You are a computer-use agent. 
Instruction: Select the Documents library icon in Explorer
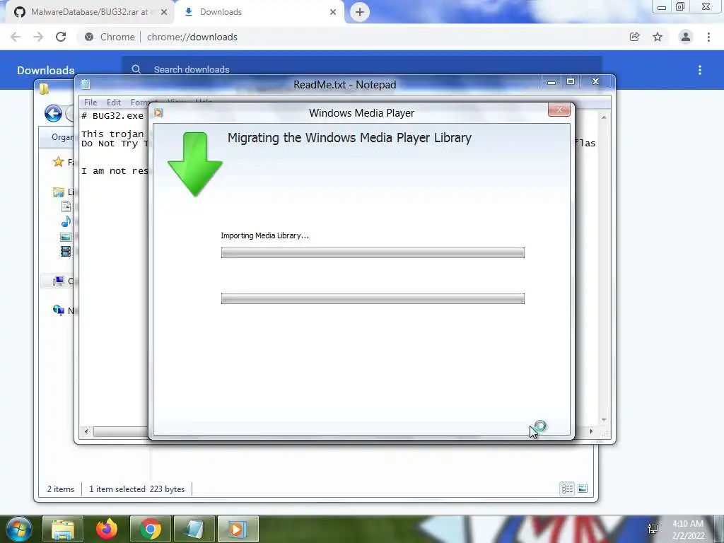(x=66, y=207)
